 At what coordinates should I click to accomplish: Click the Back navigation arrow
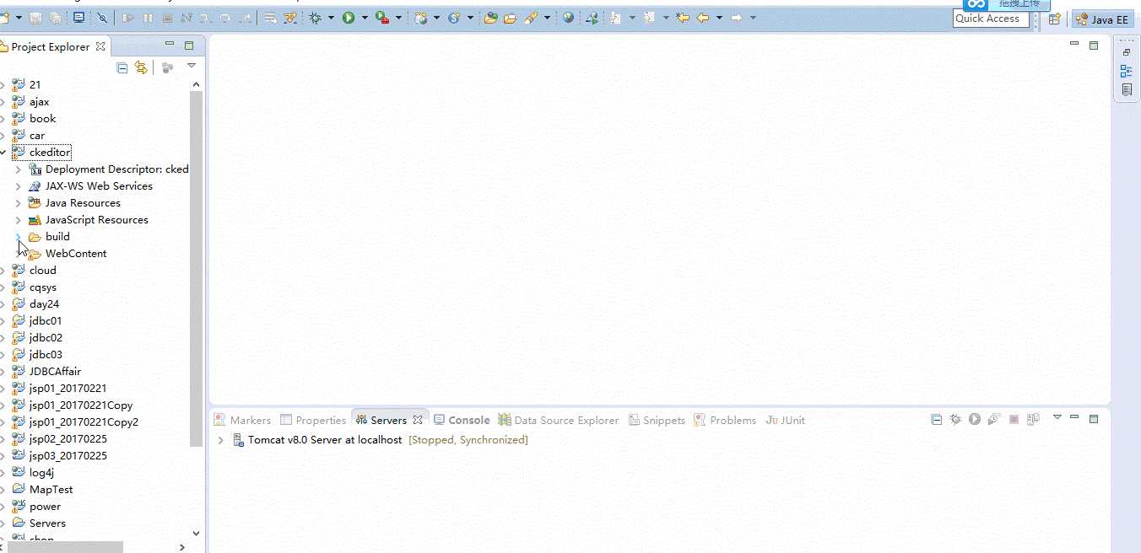pos(702,18)
